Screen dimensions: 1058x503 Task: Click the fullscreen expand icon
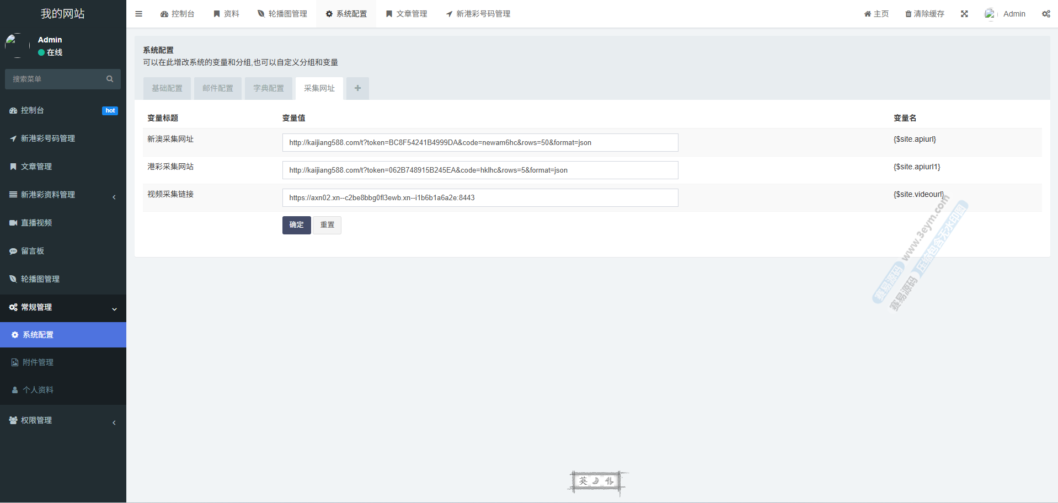tap(964, 14)
